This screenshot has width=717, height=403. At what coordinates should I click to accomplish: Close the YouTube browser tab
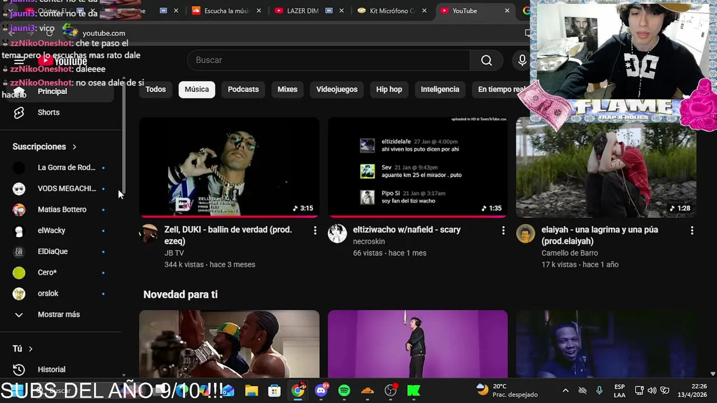tap(507, 11)
